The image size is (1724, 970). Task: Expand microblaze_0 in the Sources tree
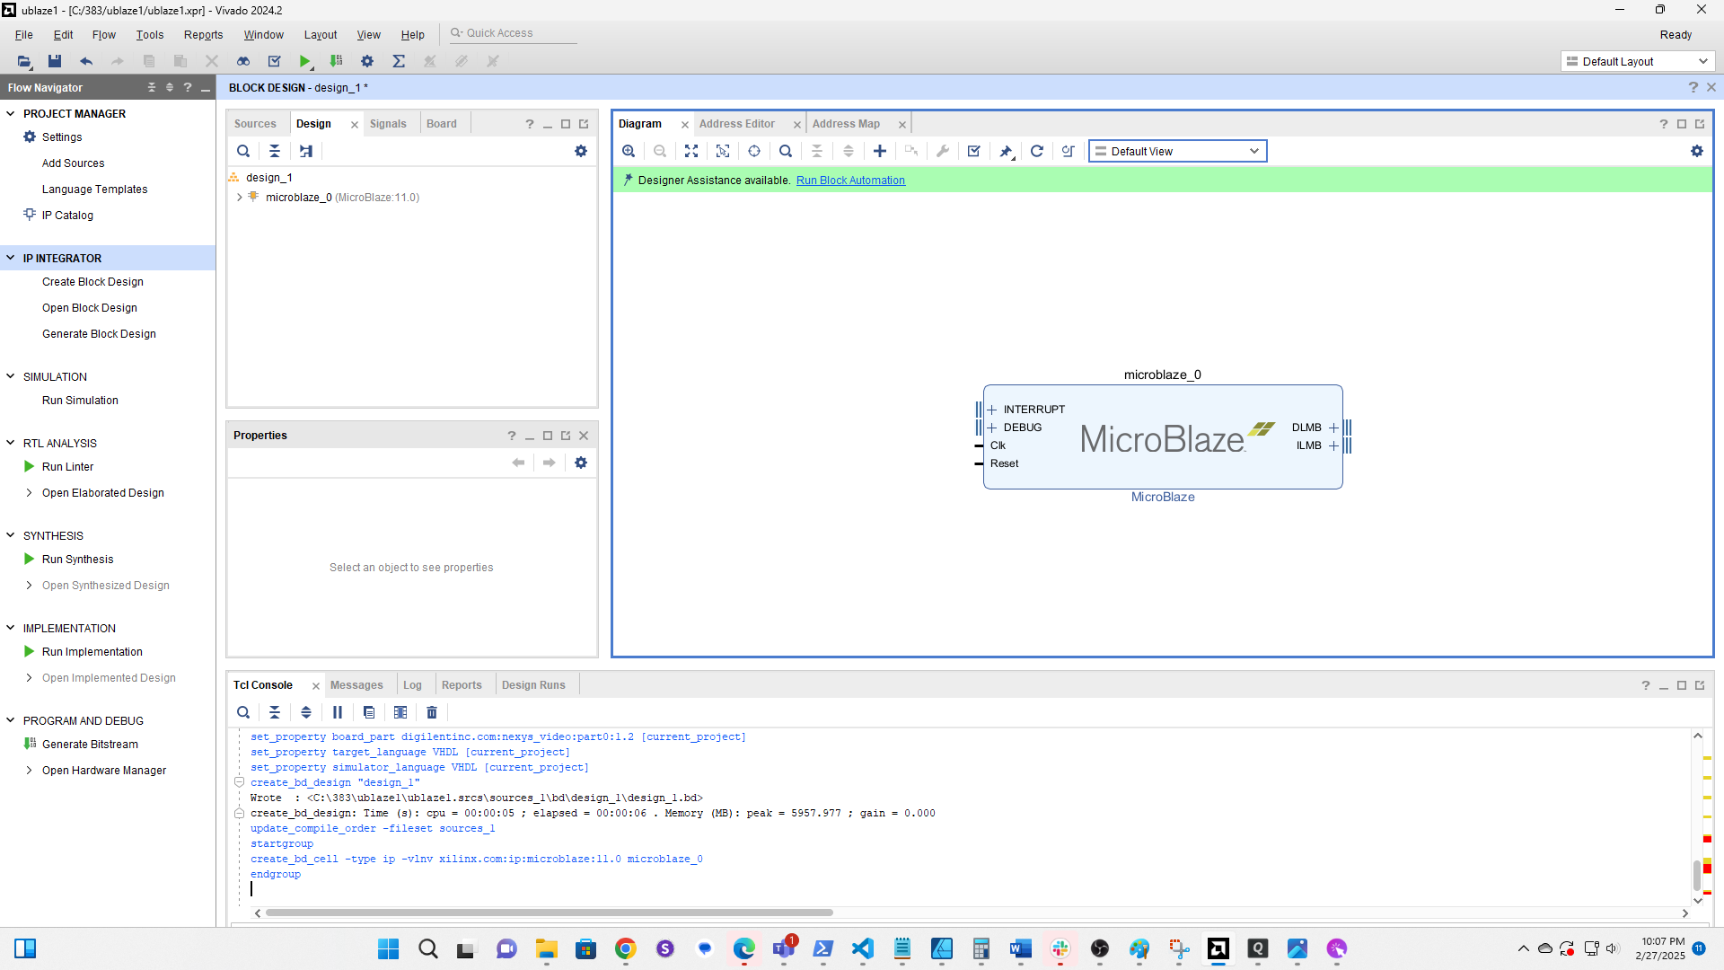pyautogui.click(x=239, y=197)
